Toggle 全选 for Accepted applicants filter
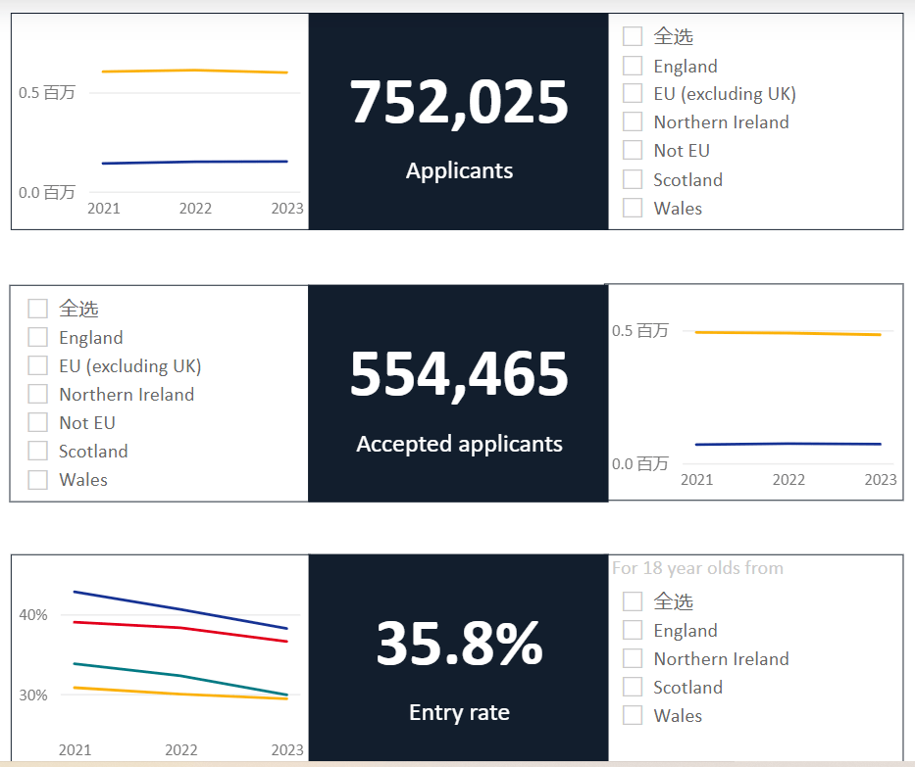Viewport: 915px width, 767px height. coord(38,309)
